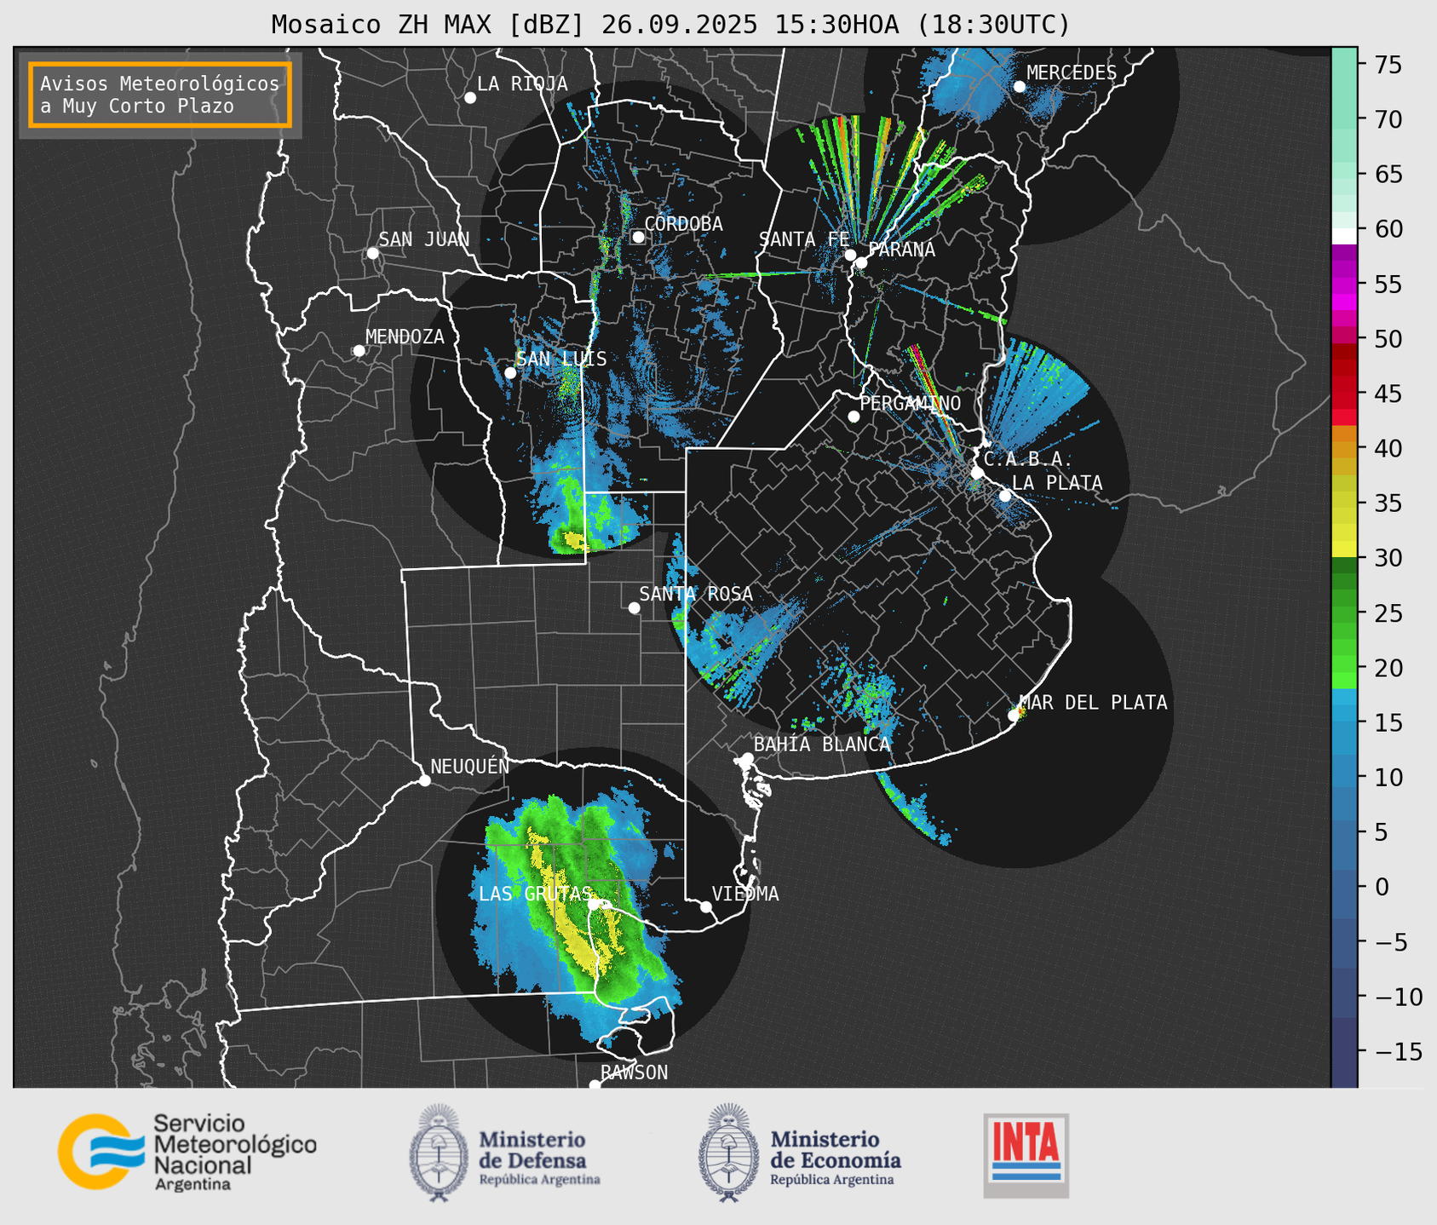Image resolution: width=1437 pixels, height=1225 pixels.
Task: Click the Ministerio de Defensa coat of arms
Action: pos(440,1153)
